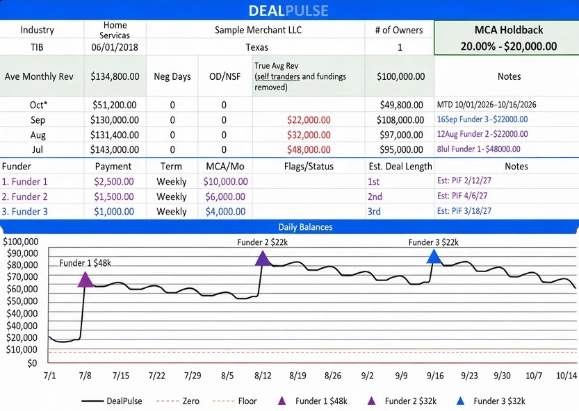Select the red $22,000.00 Sep funding cell

pos(309,120)
